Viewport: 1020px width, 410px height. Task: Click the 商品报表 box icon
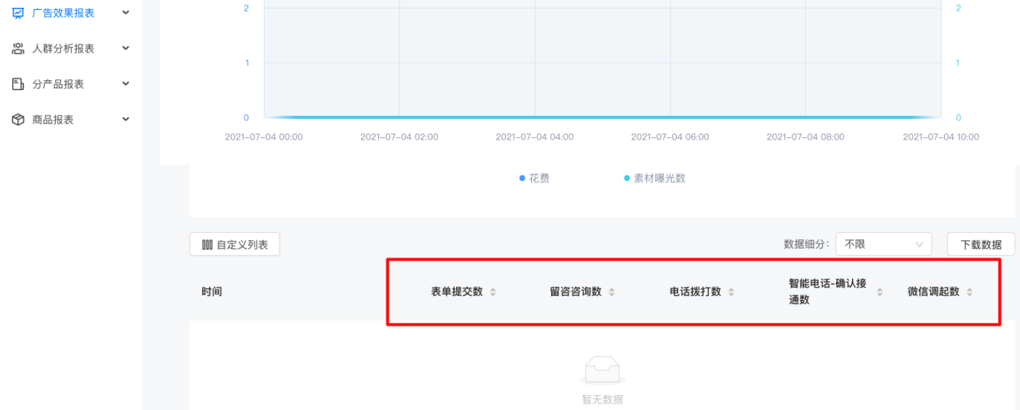(17, 119)
